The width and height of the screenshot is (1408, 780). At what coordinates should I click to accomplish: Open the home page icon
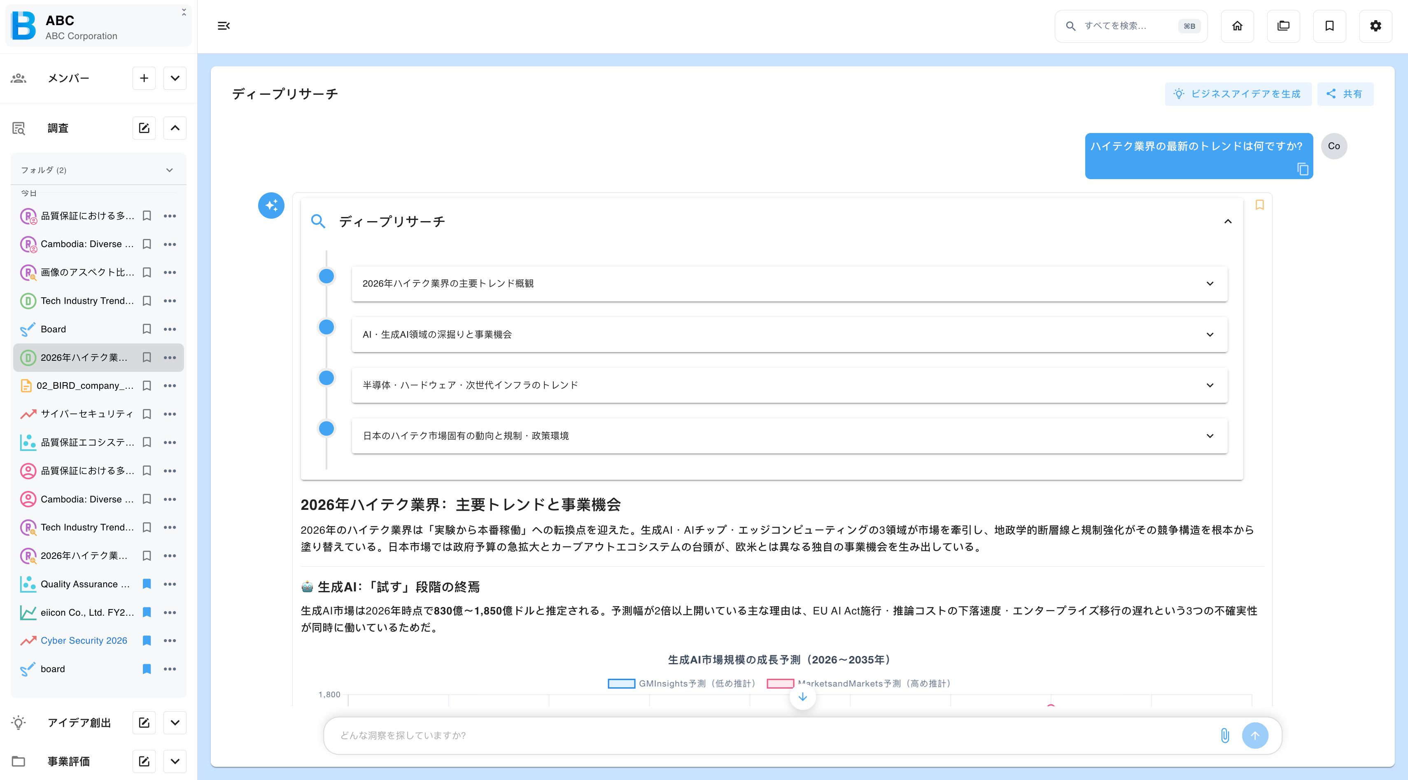click(1237, 26)
